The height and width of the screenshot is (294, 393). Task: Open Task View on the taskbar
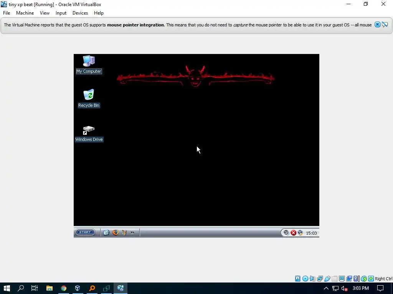pos(34,288)
